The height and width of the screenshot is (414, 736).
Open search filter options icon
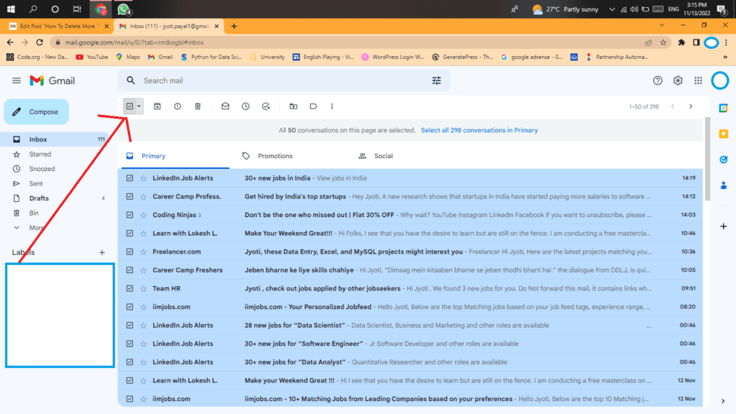point(436,80)
